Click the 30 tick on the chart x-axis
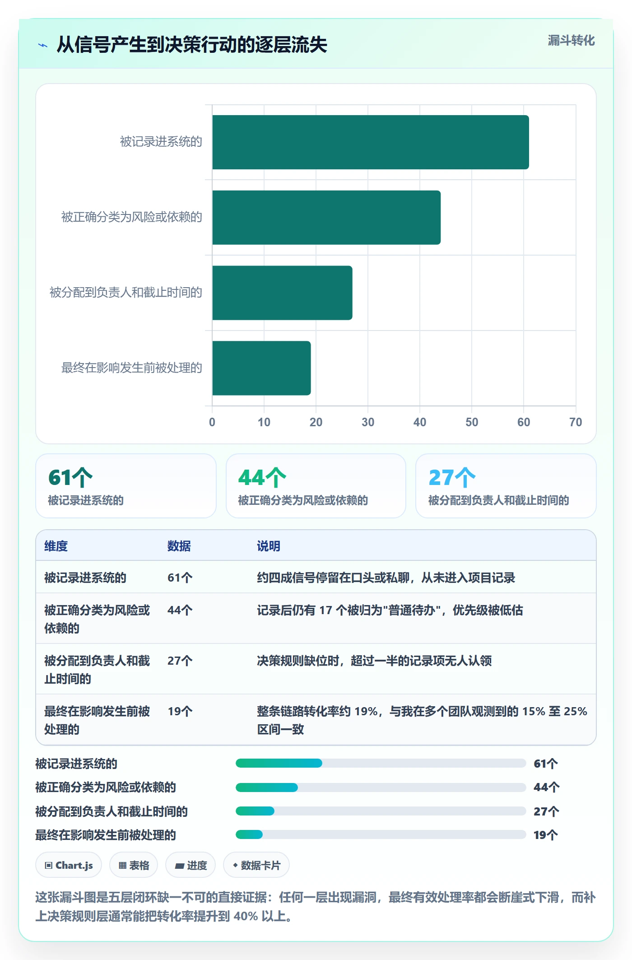The width and height of the screenshot is (632, 960). pos(368,422)
